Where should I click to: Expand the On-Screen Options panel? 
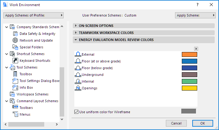[76, 26]
